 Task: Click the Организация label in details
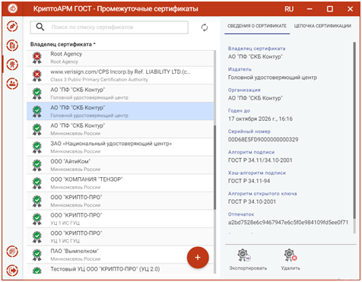(x=244, y=90)
